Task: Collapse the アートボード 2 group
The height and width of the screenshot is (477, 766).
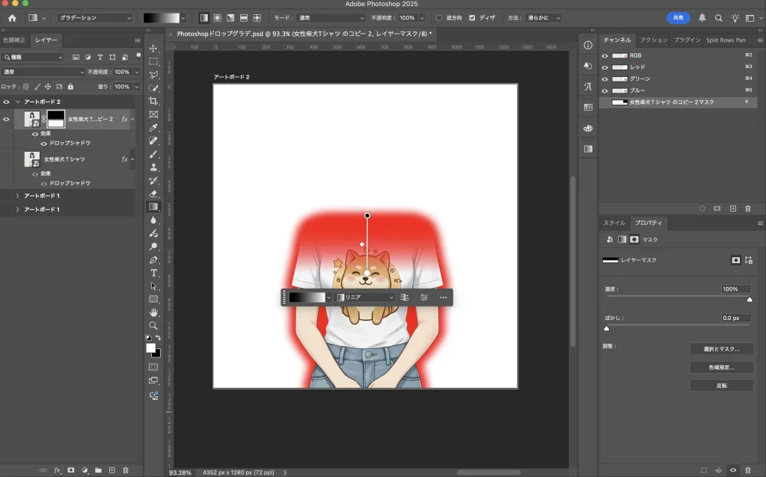Action: click(x=17, y=102)
